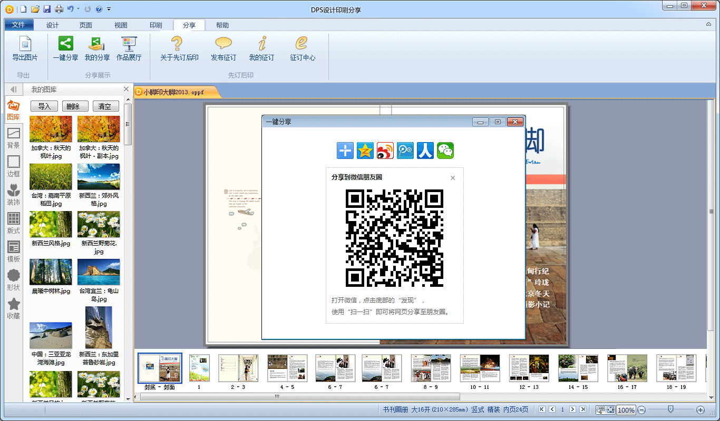Select the 模板 sidebar category
This screenshot has height=421, width=720.
pyautogui.click(x=14, y=252)
